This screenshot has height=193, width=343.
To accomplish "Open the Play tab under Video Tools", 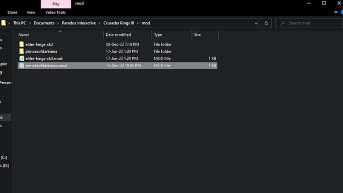I will pos(56,4).
